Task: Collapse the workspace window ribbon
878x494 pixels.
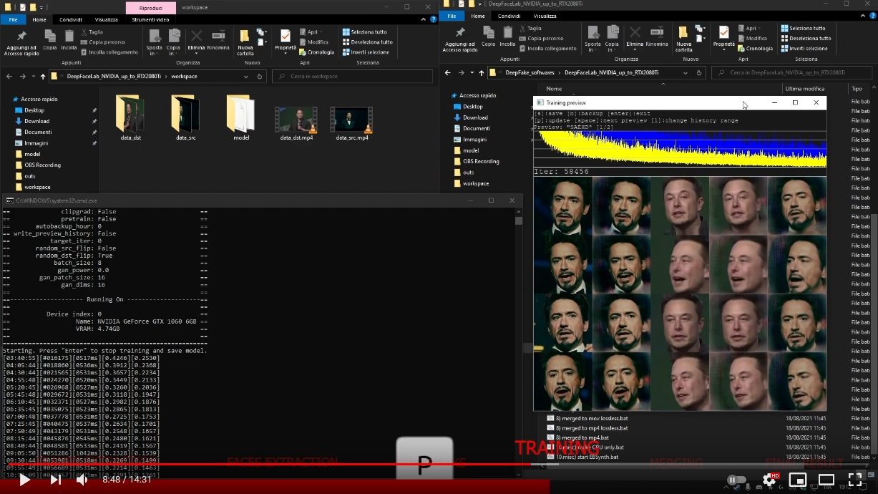Action: (422, 20)
